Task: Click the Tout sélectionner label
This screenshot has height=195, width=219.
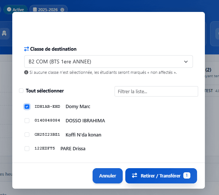Action: [45, 91]
